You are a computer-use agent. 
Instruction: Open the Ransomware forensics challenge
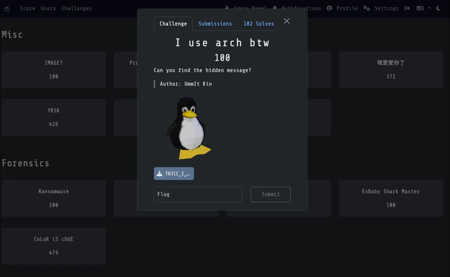pos(54,198)
